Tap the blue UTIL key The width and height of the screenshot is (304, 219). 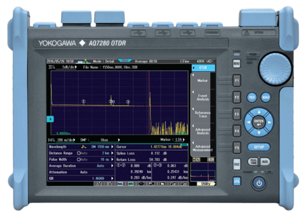tap(237, 181)
